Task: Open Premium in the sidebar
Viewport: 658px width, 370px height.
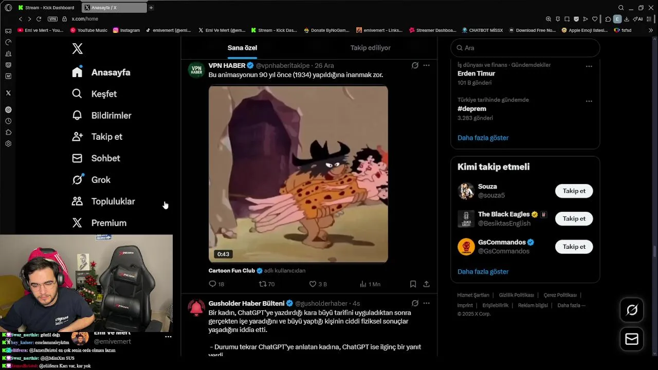Action: tap(99, 223)
